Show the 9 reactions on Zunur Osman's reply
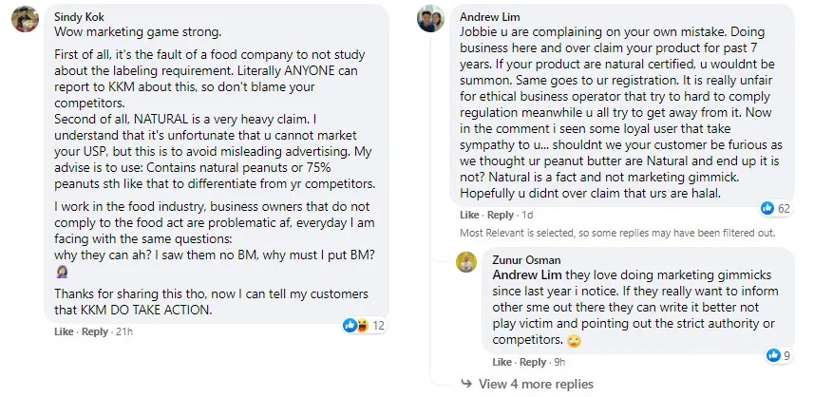The width and height of the screenshot is (814, 397). point(779,355)
